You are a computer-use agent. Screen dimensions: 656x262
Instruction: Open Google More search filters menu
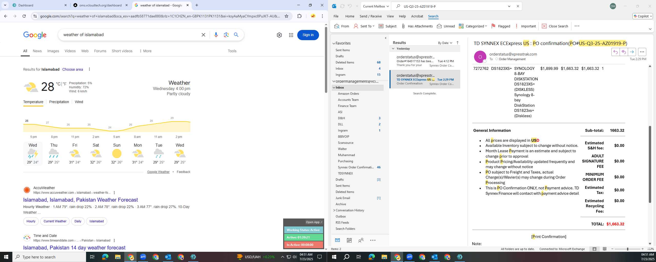(x=145, y=51)
